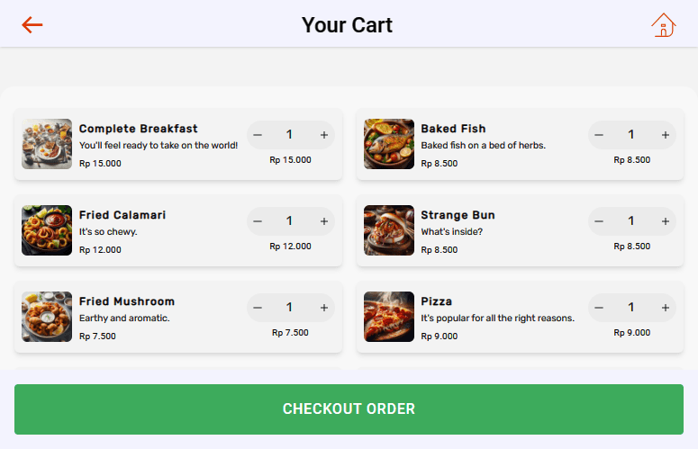Increase Complete Breakfast quantity with plus

click(323, 135)
